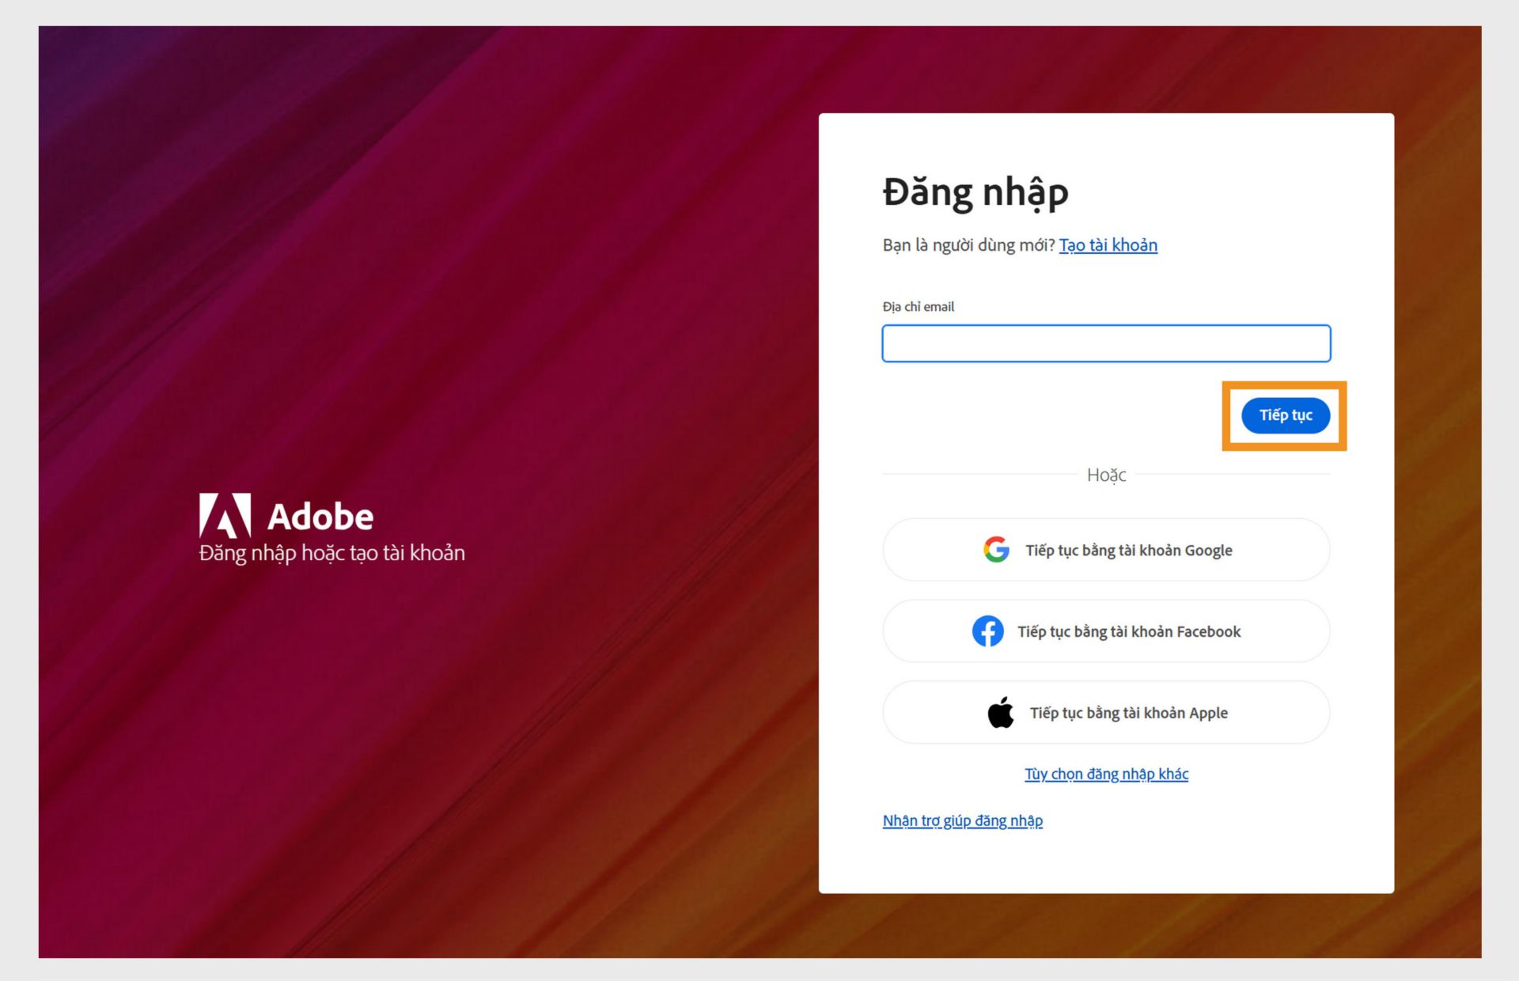1519x981 pixels.
Task: Click 'Bạn là người dùng mới?' text
Action: click(x=968, y=245)
